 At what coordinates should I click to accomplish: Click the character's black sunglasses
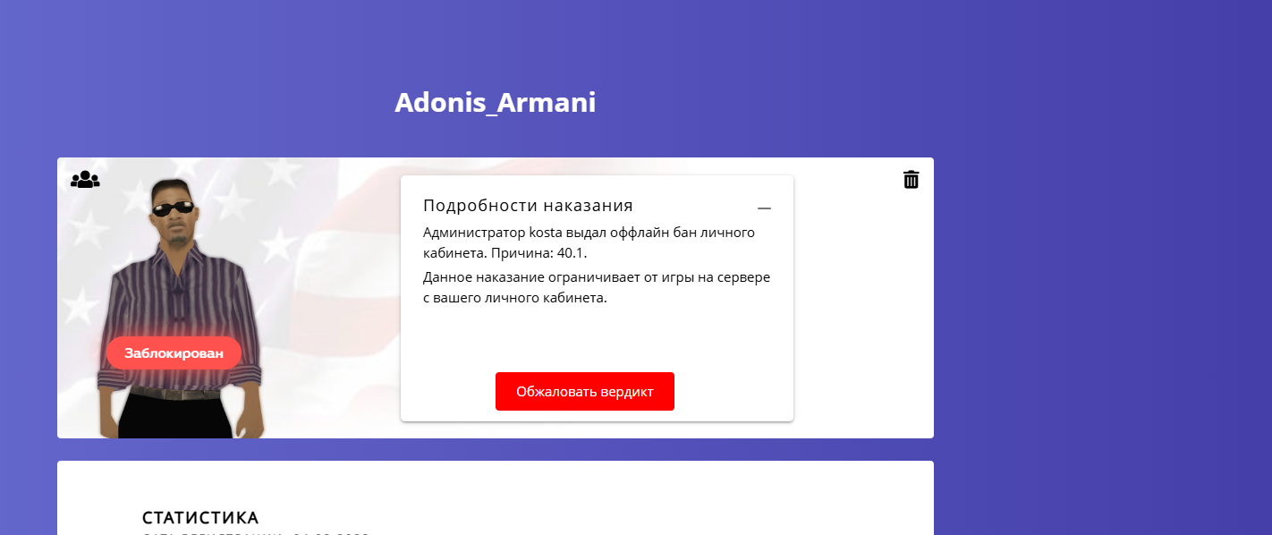coord(173,210)
